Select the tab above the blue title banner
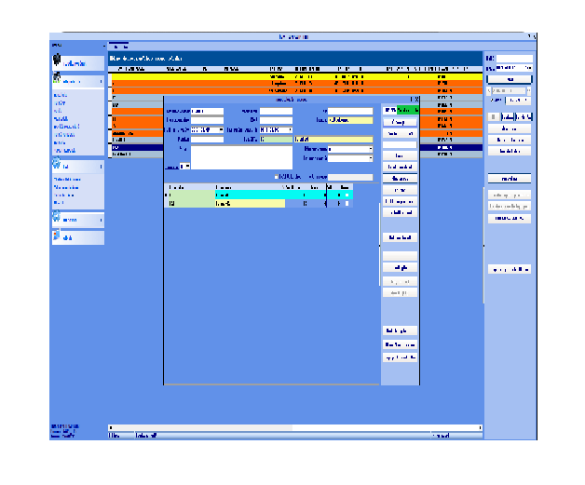 pyautogui.click(x=119, y=46)
